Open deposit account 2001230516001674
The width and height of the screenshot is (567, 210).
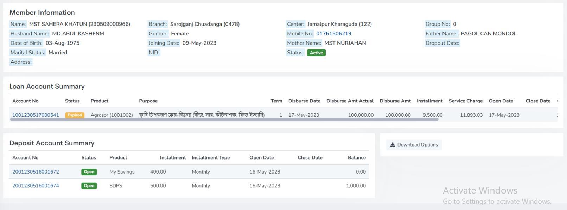[x=36, y=186]
